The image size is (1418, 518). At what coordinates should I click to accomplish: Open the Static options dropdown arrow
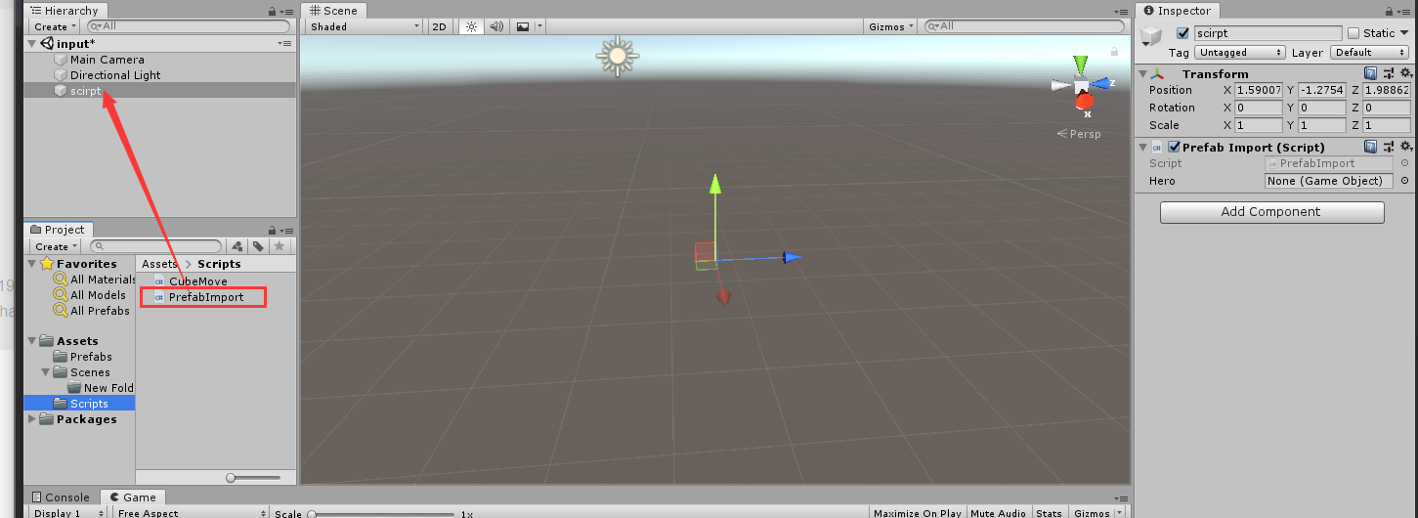(x=1405, y=33)
